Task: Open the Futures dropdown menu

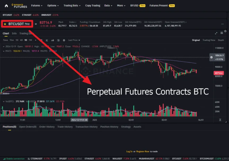Action: (x=36, y=5)
